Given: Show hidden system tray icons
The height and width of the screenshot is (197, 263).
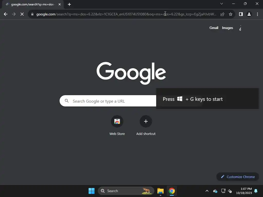Looking at the screenshot, I should pyautogui.click(x=207, y=191).
